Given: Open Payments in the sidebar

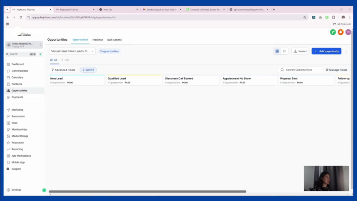Looking at the screenshot, I should (x=17, y=97).
